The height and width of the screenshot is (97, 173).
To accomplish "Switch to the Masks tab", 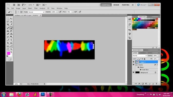I will click(146, 50).
